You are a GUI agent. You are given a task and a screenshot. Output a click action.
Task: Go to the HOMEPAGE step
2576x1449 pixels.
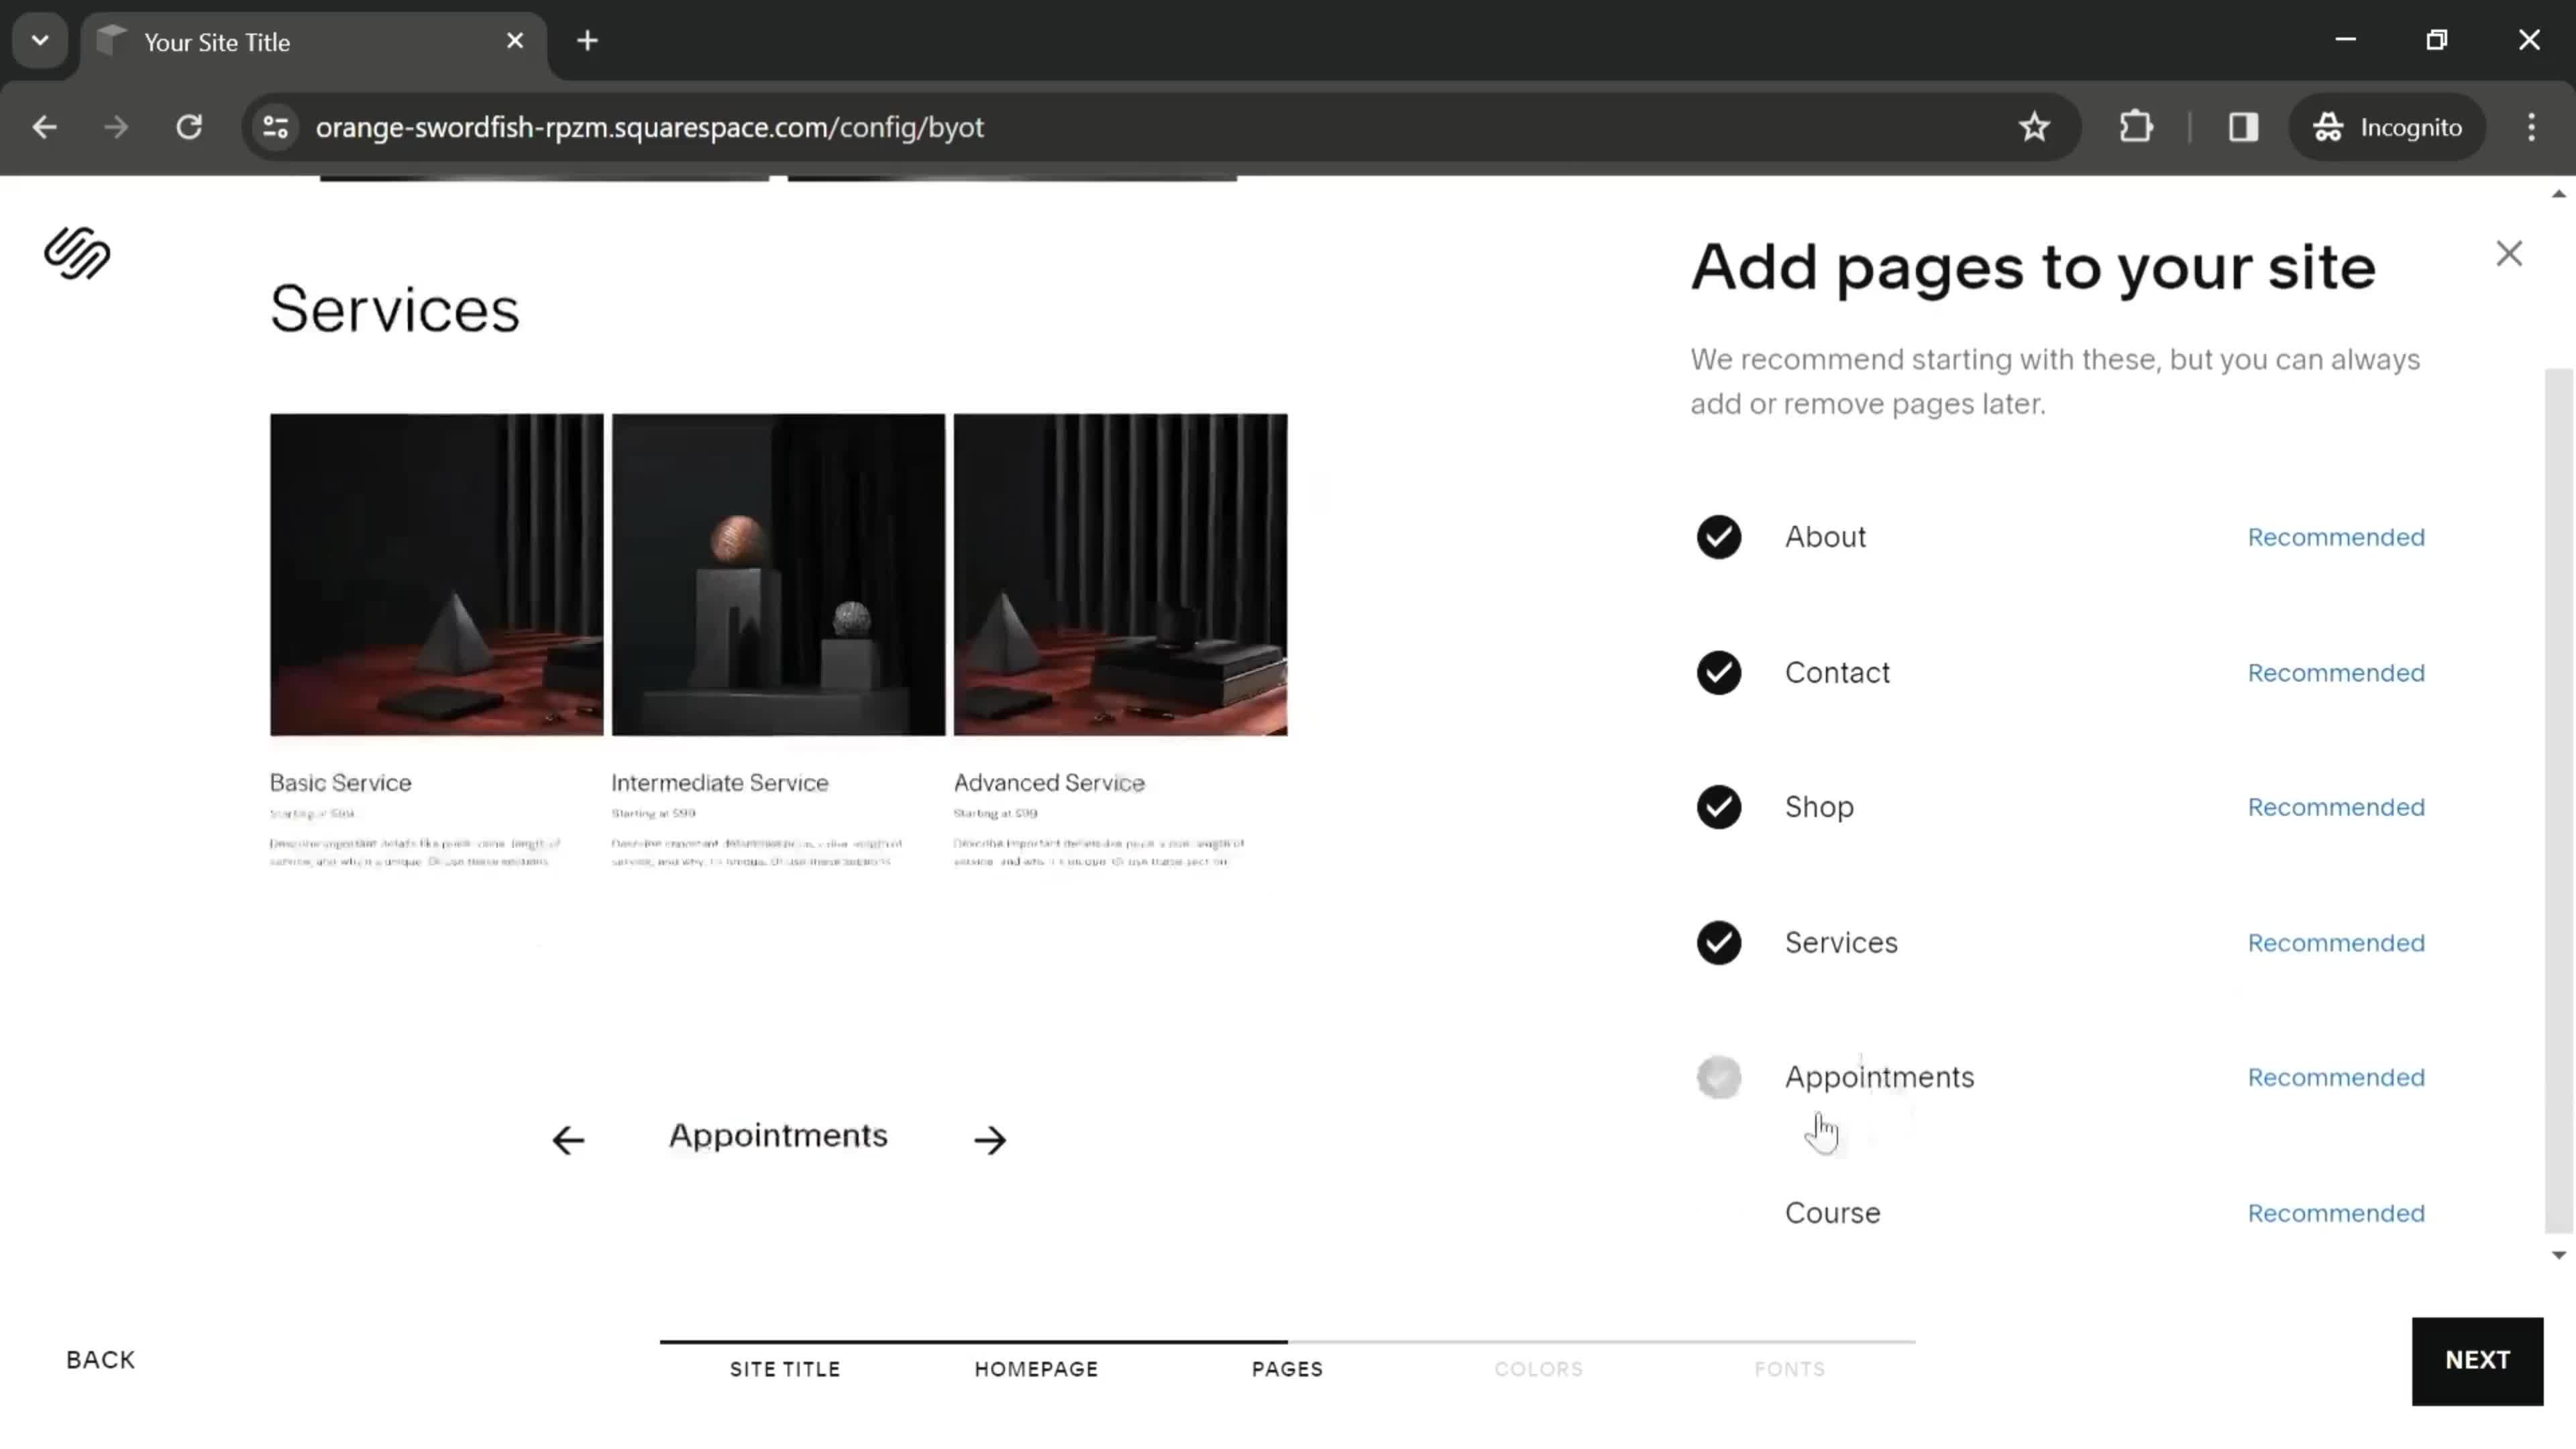pos(1036,1369)
